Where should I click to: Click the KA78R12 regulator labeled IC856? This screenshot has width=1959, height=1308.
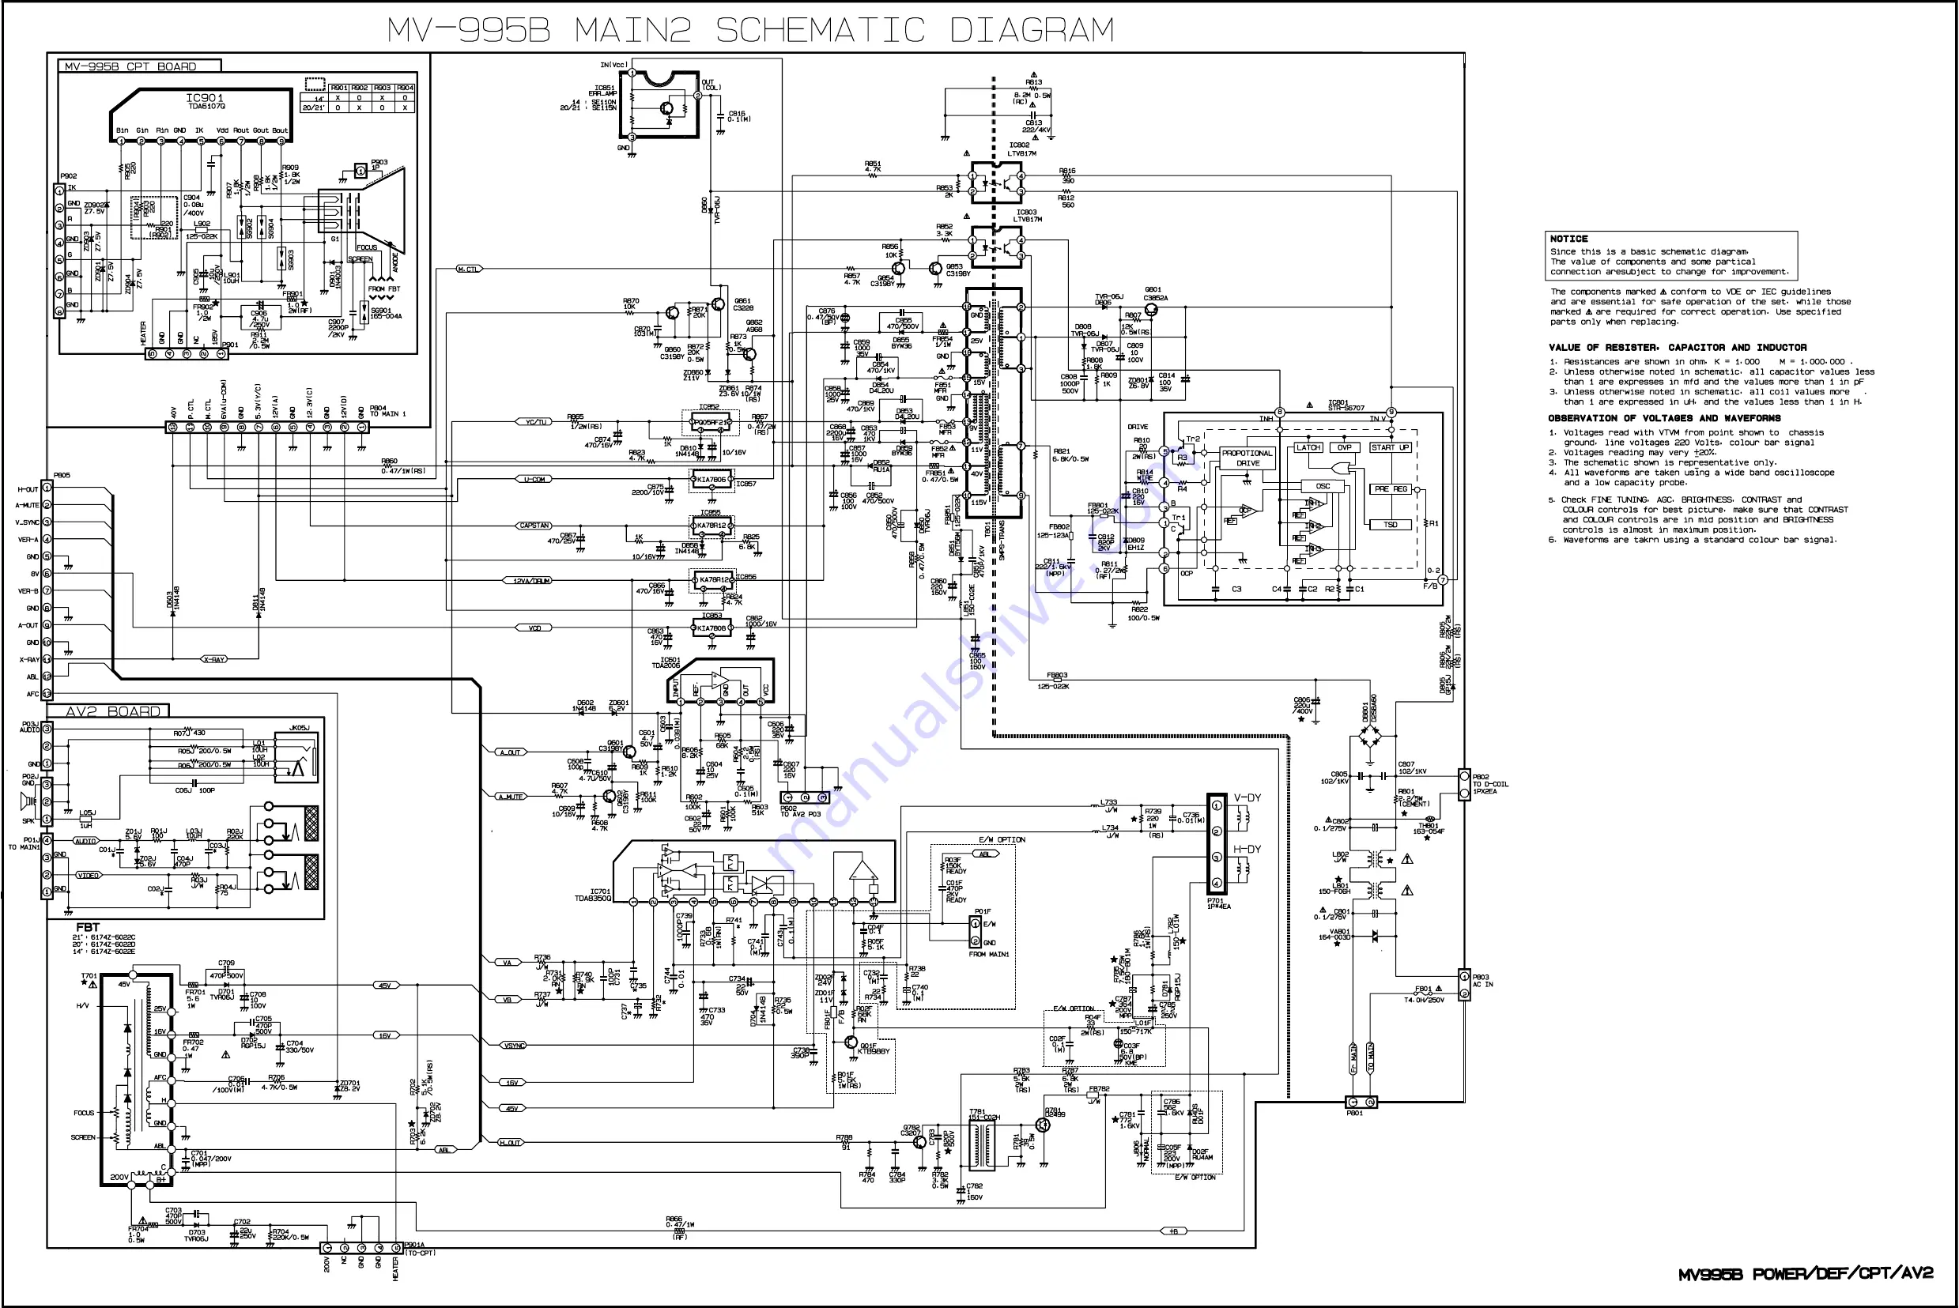point(712,579)
